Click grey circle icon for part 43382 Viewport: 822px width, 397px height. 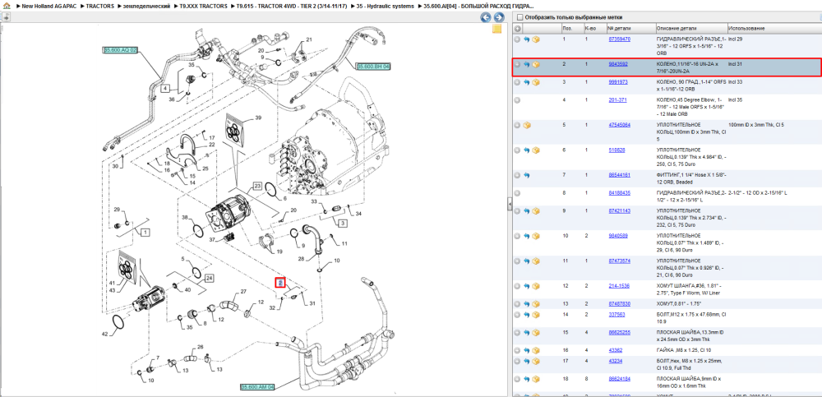click(x=517, y=350)
